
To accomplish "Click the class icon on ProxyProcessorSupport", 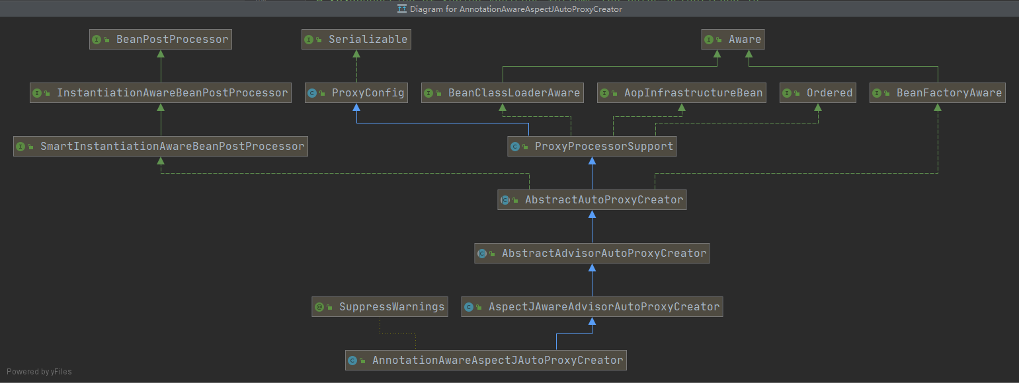I will [x=515, y=147].
